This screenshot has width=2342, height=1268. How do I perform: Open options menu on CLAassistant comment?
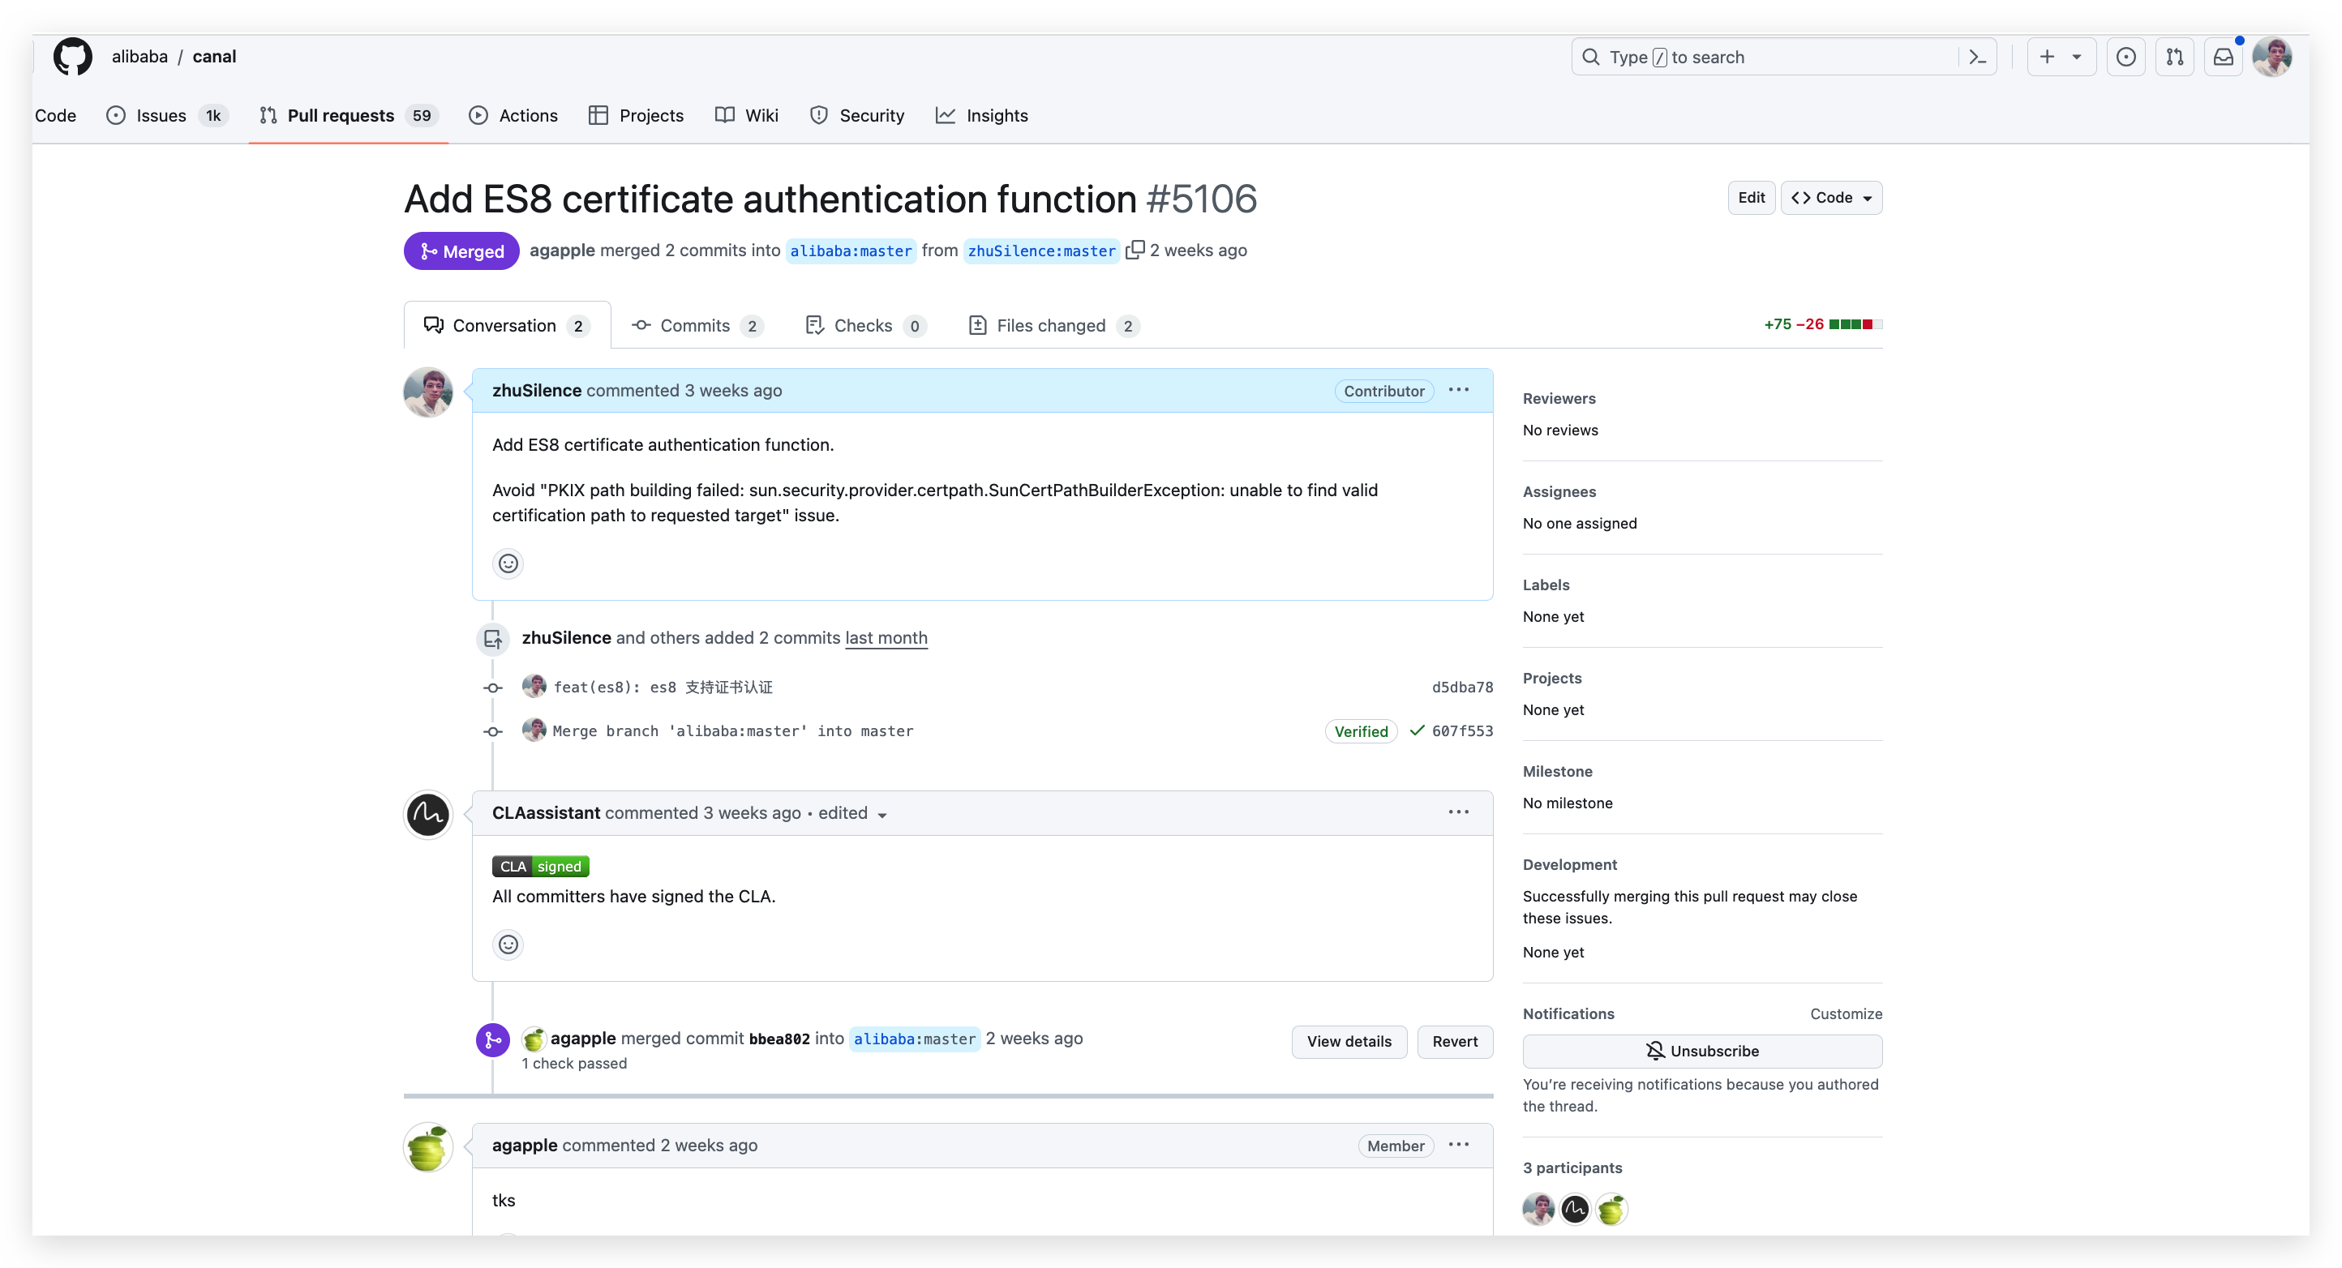(1457, 812)
